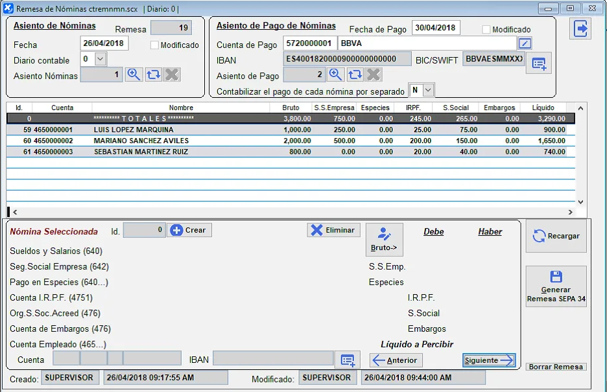Toggle Modificado checkbox in Asiento de Pago

(486, 29)
